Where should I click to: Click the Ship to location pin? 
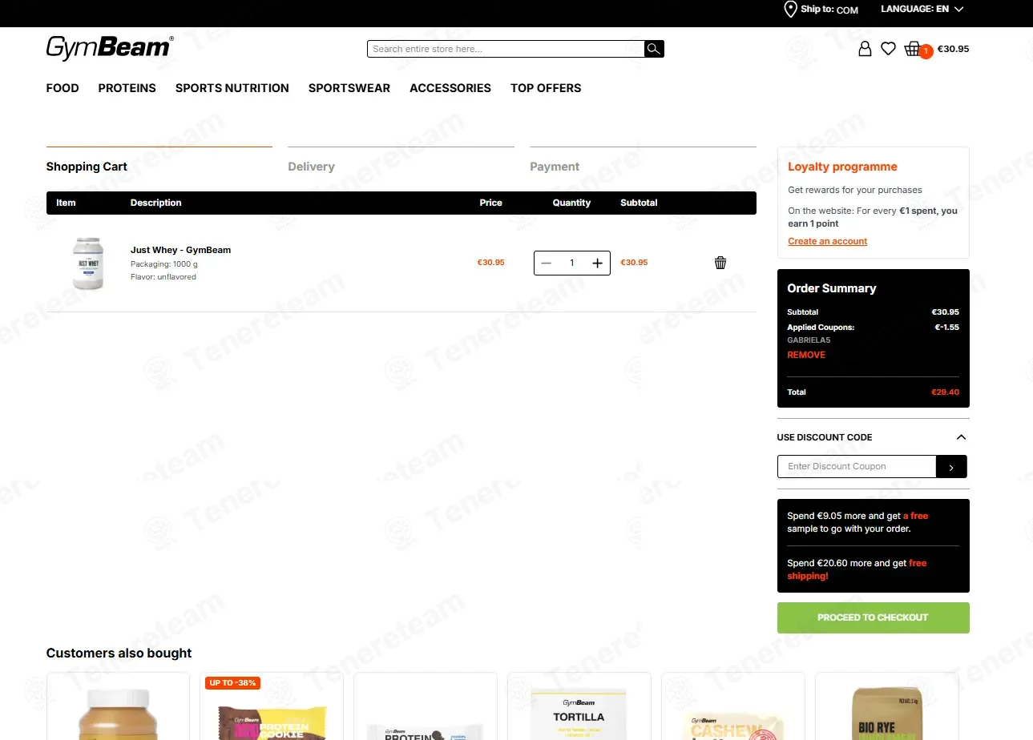pos(790,10)
